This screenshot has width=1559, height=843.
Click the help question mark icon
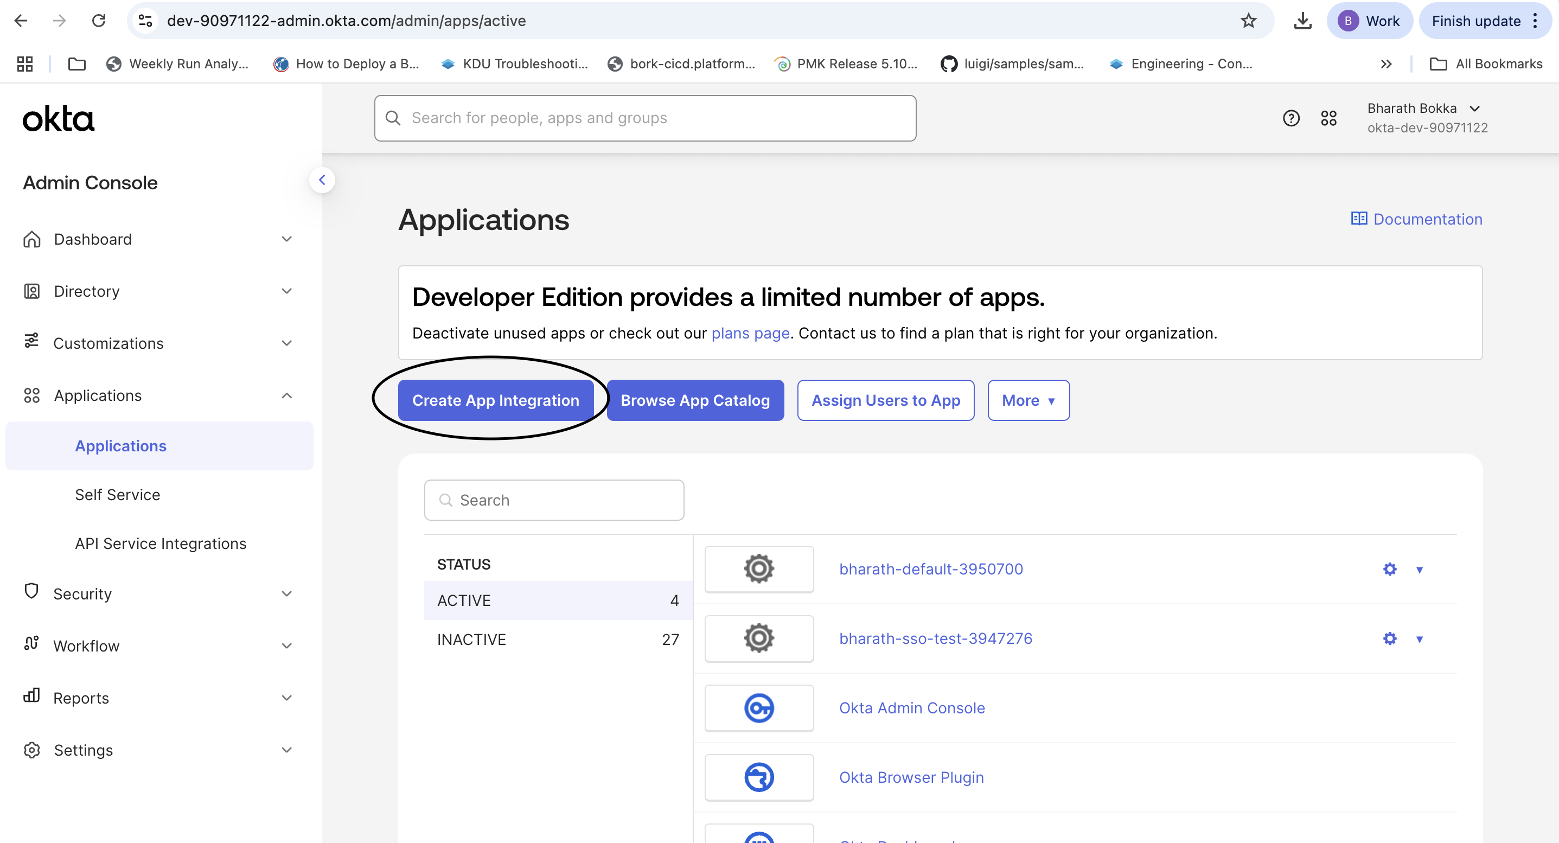1291,118
